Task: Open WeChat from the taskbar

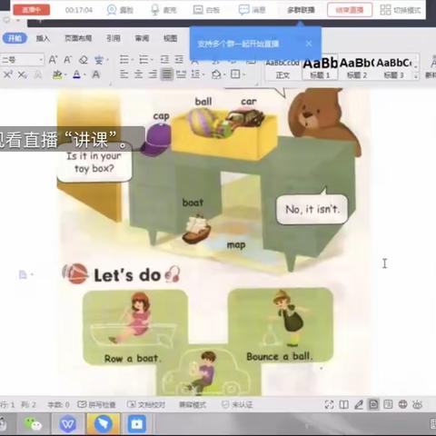Action: [33, 424]
